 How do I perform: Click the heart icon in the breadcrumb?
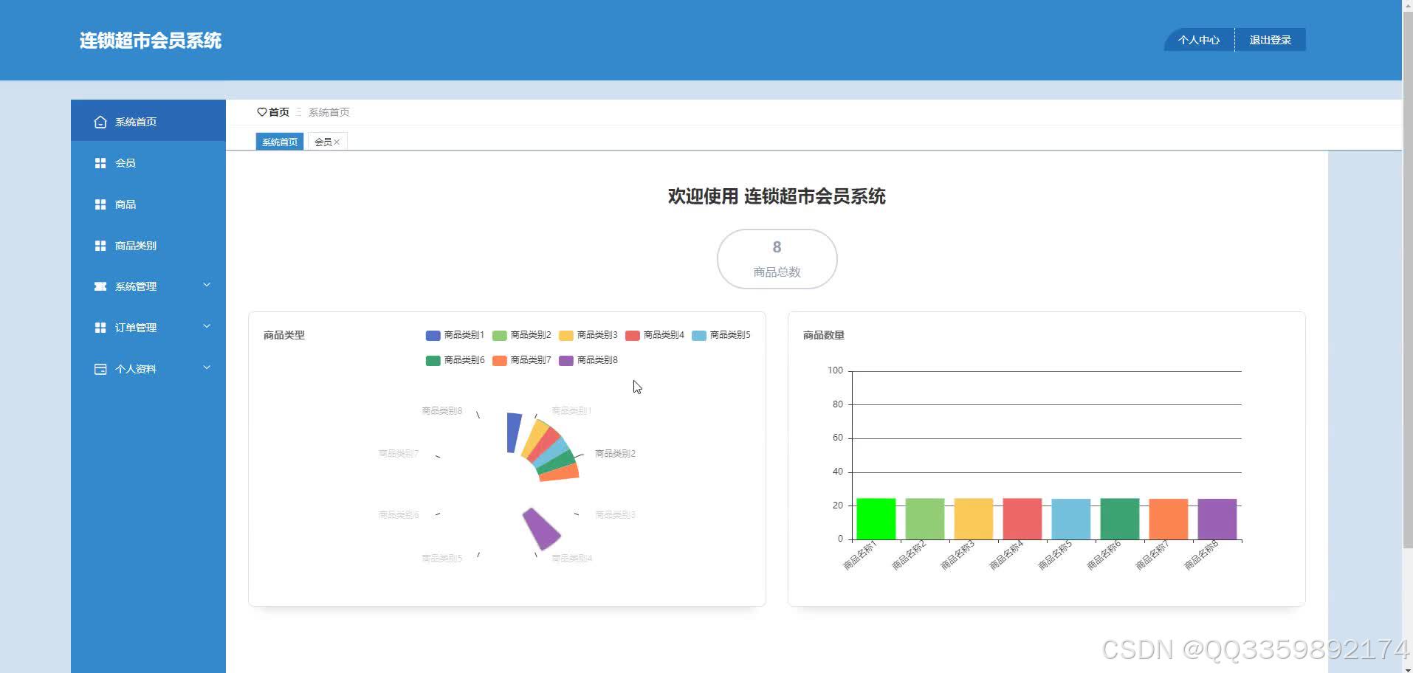point(261,112)
